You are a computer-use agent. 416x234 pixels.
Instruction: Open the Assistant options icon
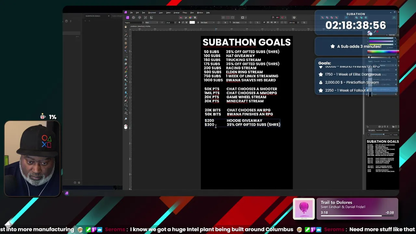point(294,17)
